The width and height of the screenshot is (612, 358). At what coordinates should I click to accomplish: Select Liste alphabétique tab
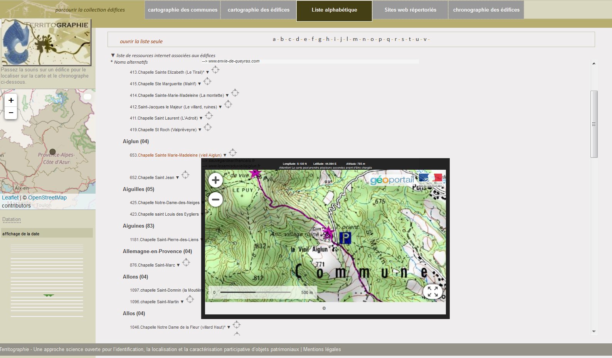pyautogui.click(x=335, y=10)
